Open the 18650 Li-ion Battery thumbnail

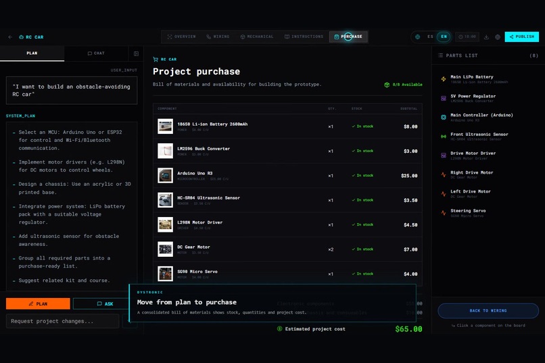tap(165, 126)
